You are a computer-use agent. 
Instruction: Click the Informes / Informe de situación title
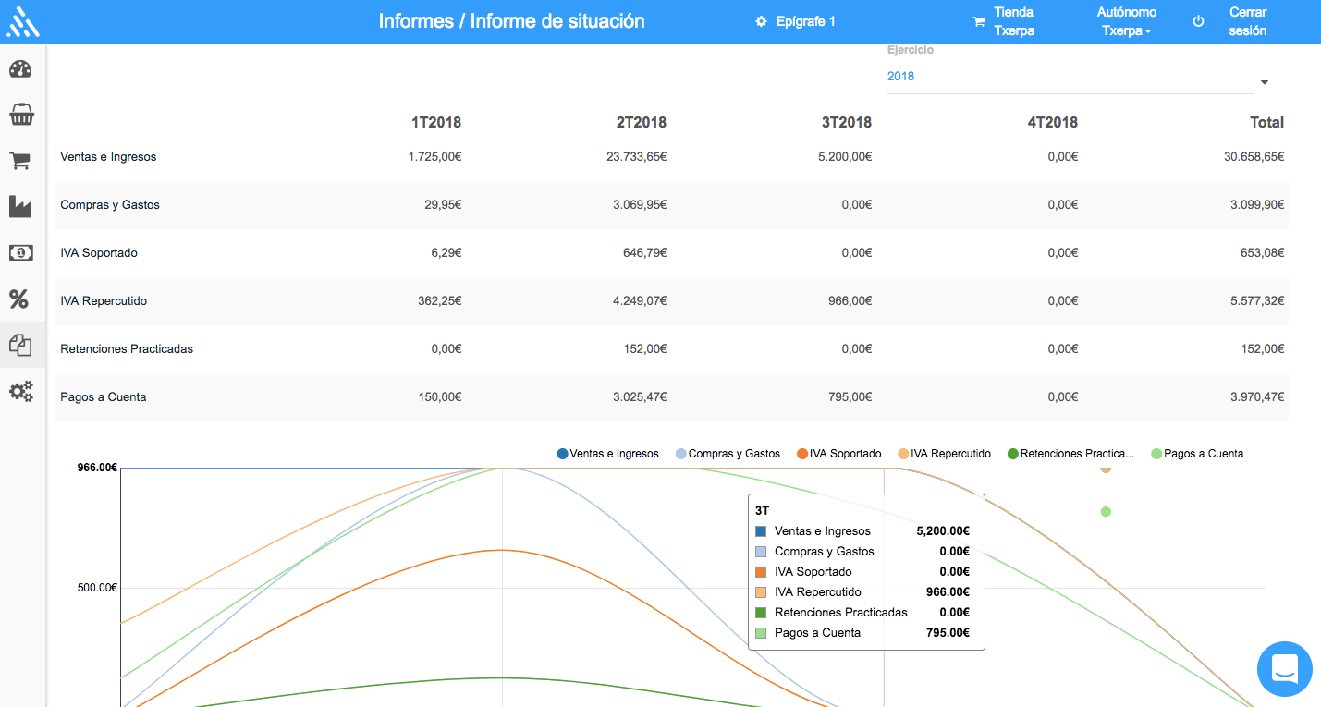pos(511,21)
